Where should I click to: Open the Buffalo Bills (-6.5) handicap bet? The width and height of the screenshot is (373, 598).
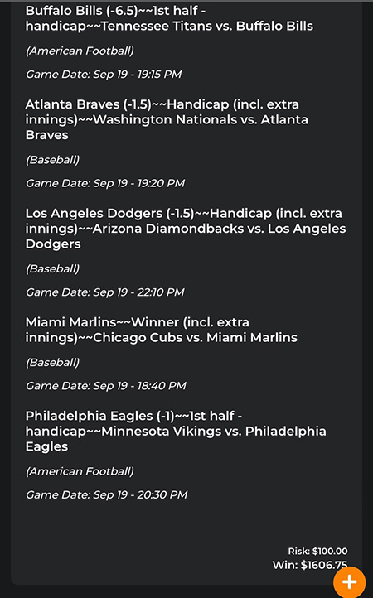click(x=169, y=18)
